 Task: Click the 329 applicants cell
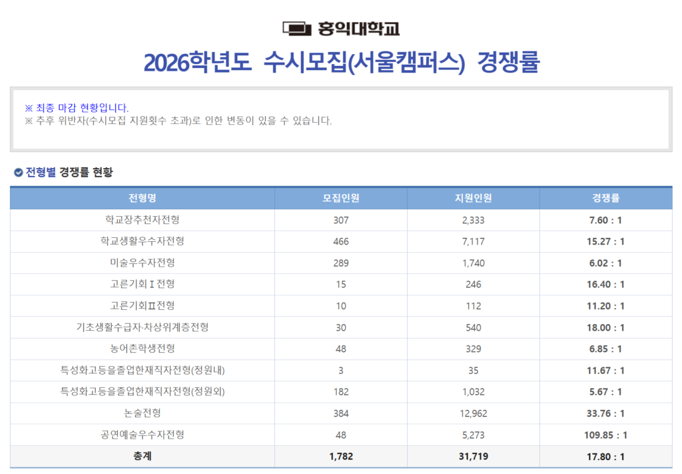pyautogui.click(x=474, y=349)
